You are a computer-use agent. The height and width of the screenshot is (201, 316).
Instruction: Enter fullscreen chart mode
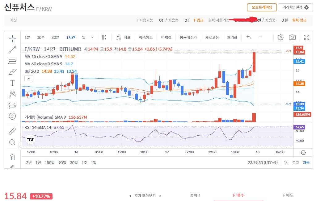tap(306, 37)
